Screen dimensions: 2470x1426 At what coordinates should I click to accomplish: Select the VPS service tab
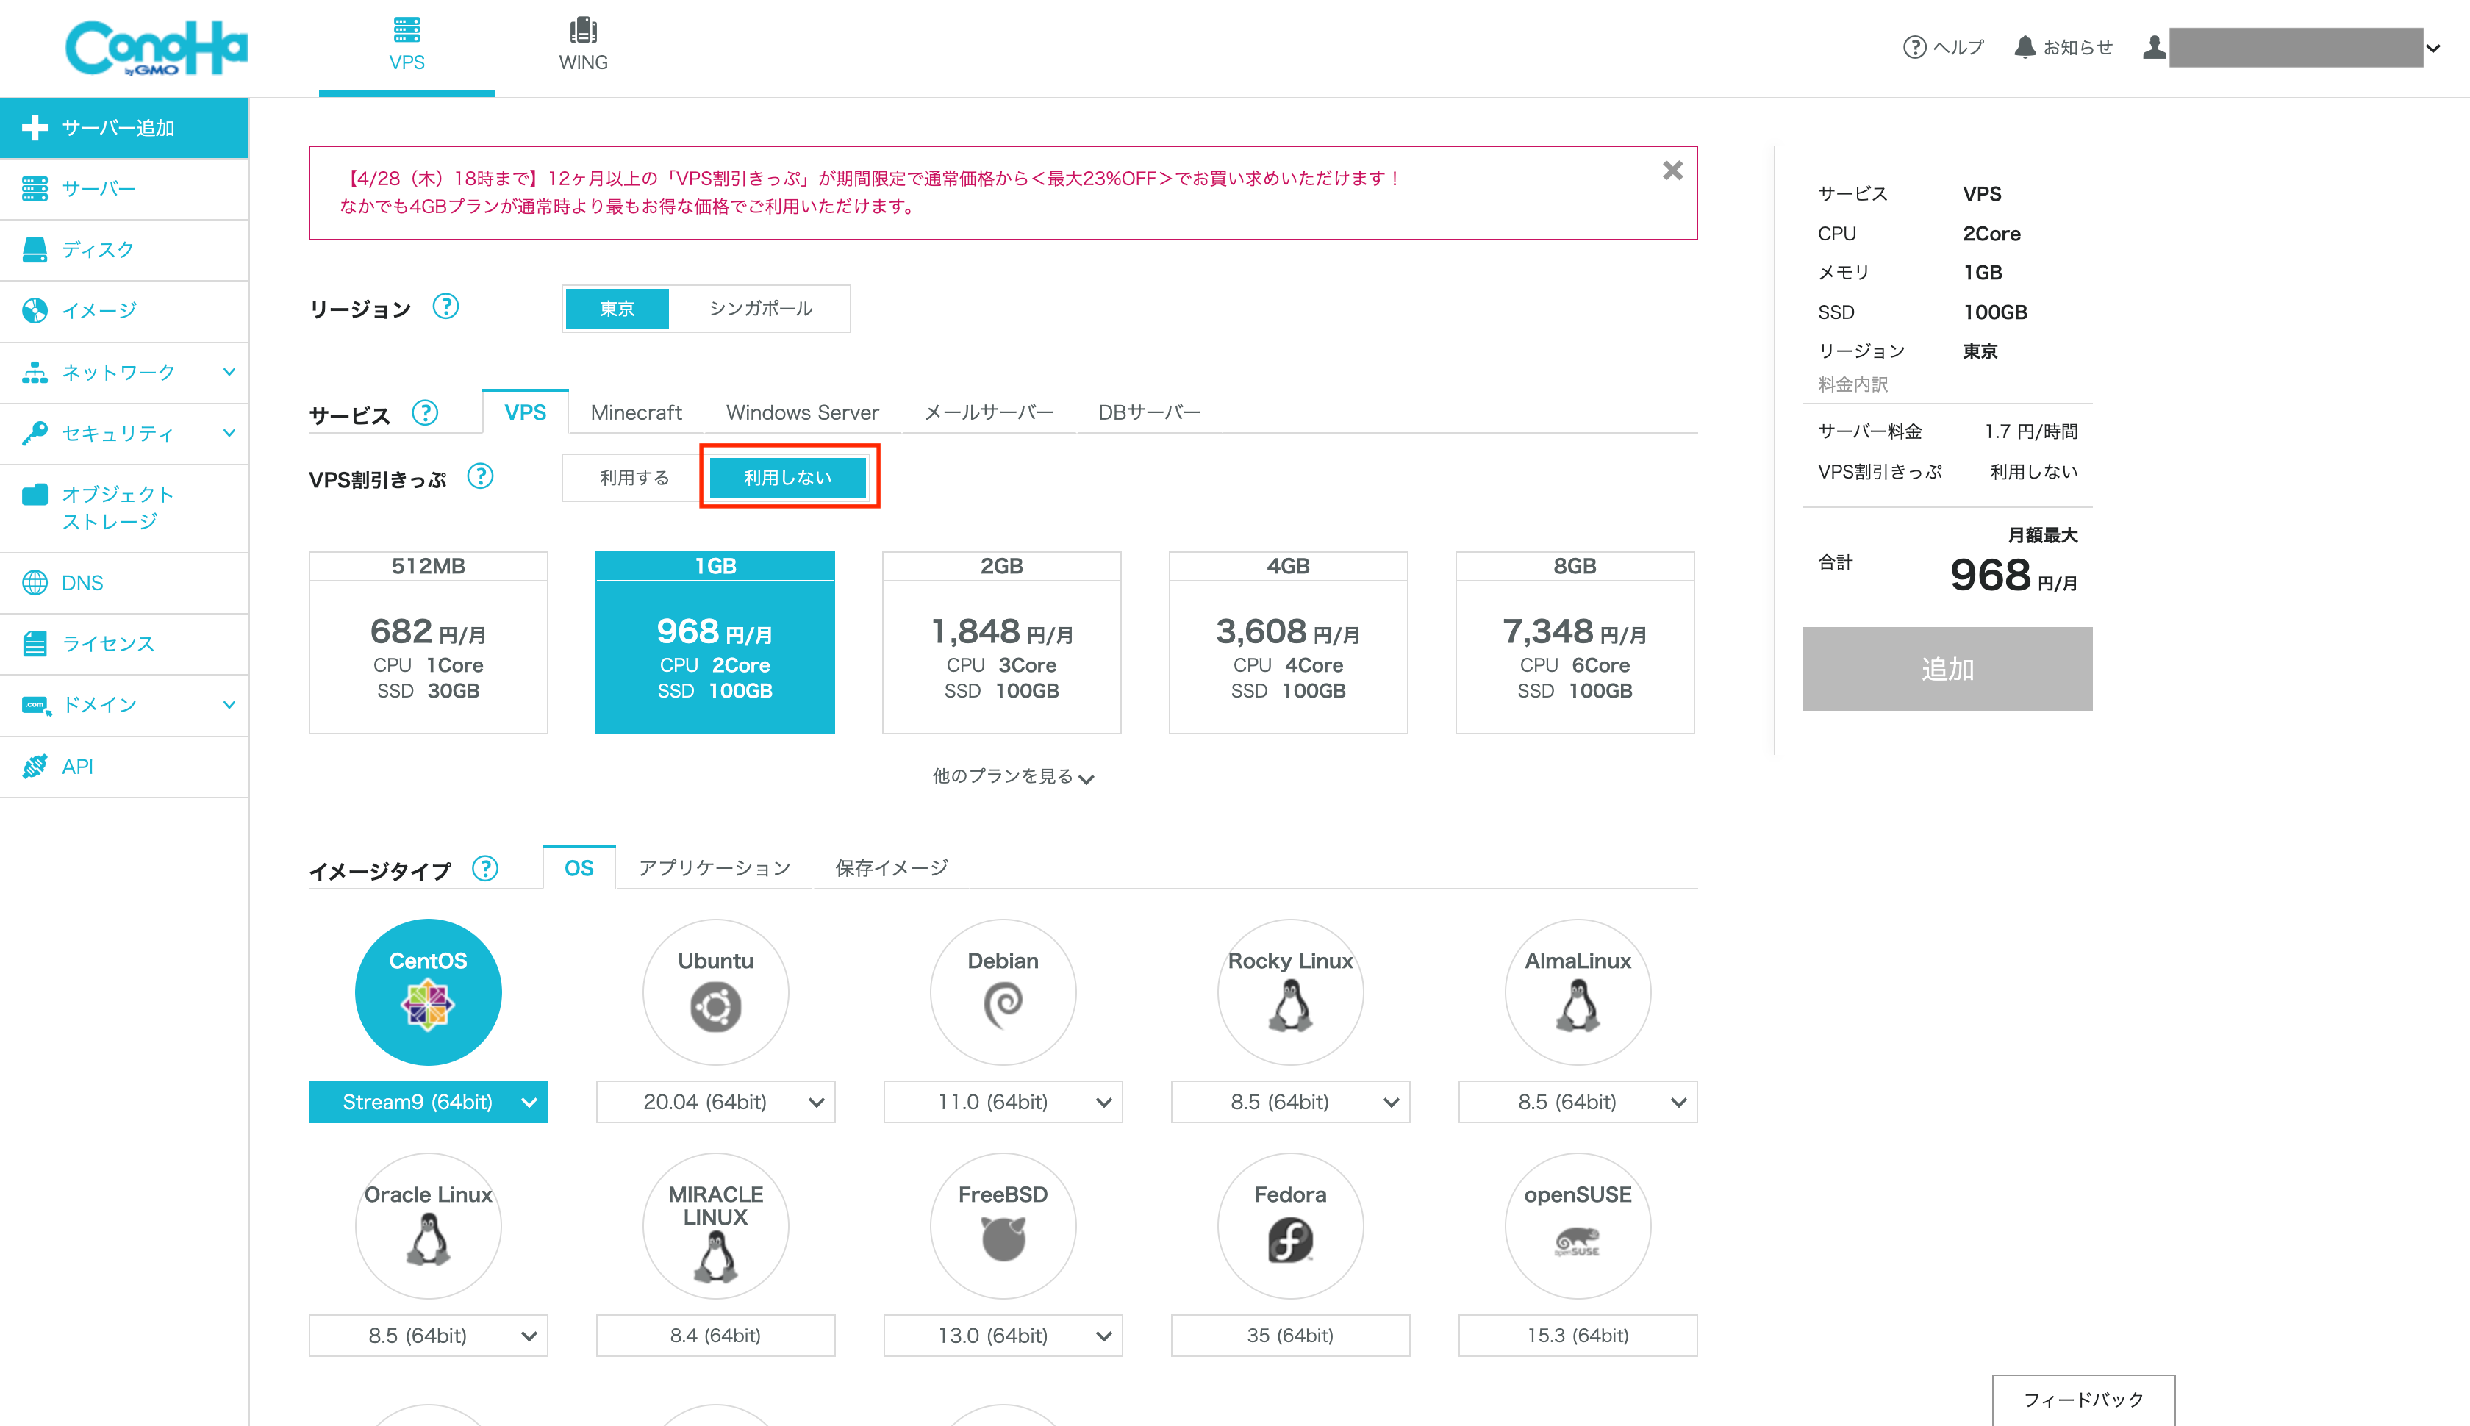(525, 412)
